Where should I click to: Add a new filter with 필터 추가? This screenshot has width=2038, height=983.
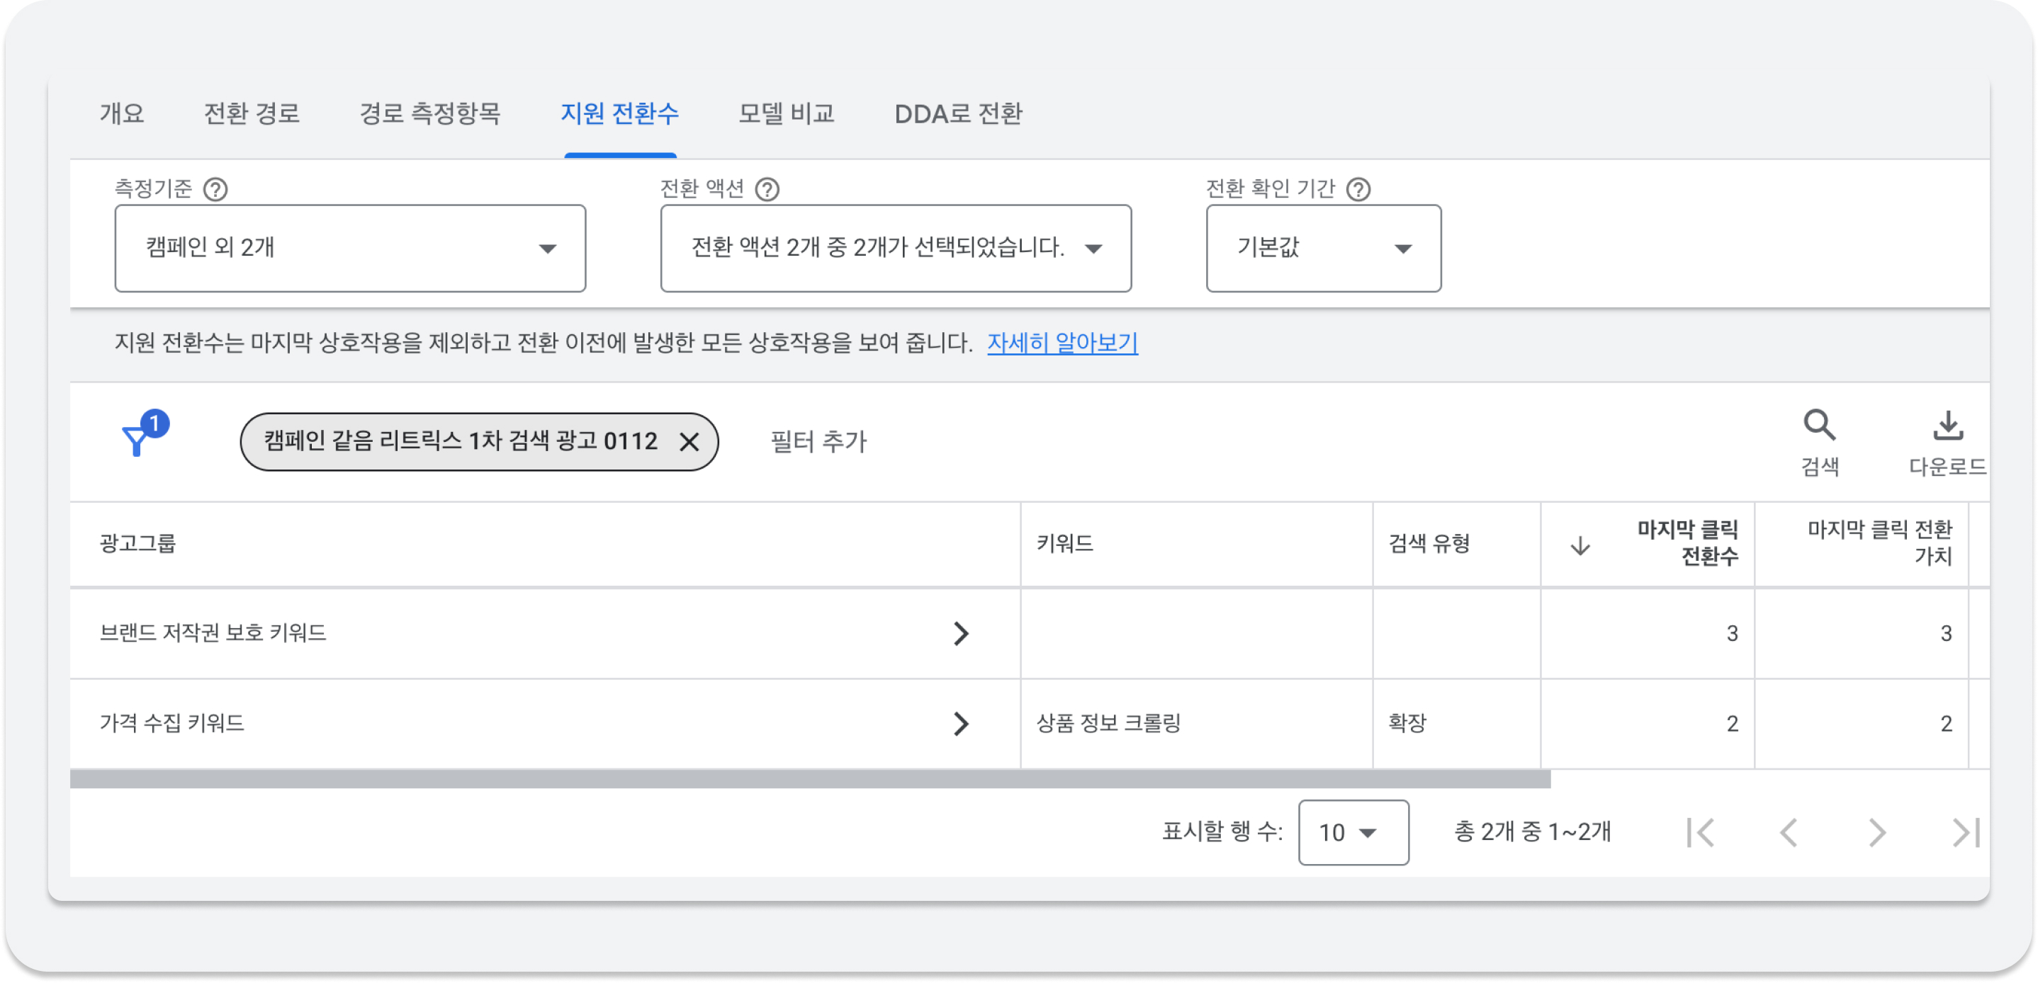816,443
